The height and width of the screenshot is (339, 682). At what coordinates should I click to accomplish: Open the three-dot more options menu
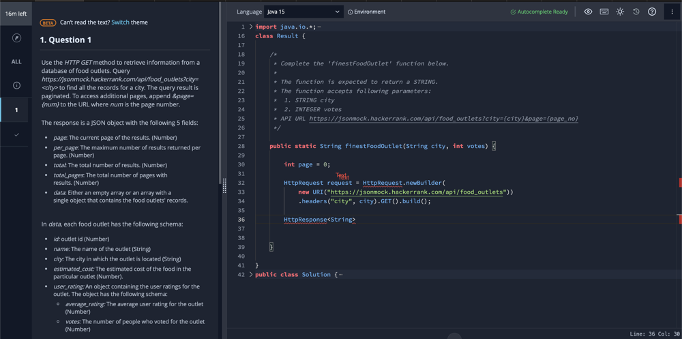672,12
